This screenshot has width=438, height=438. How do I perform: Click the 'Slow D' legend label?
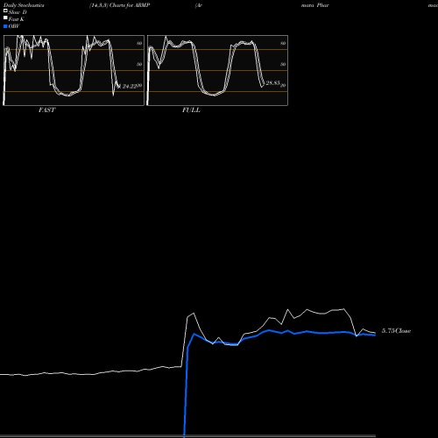click(18, 12)
